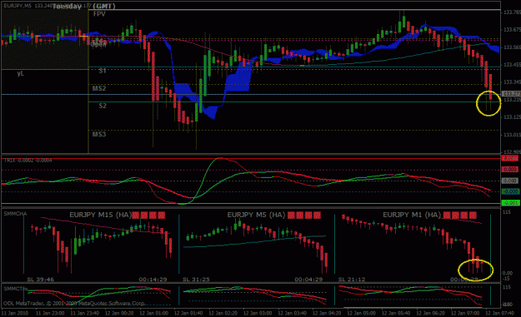Select the dark green -0.000 TRIX level tag
Image resolution: width=521 pixels, height=317 pixels.
[510, 191]
